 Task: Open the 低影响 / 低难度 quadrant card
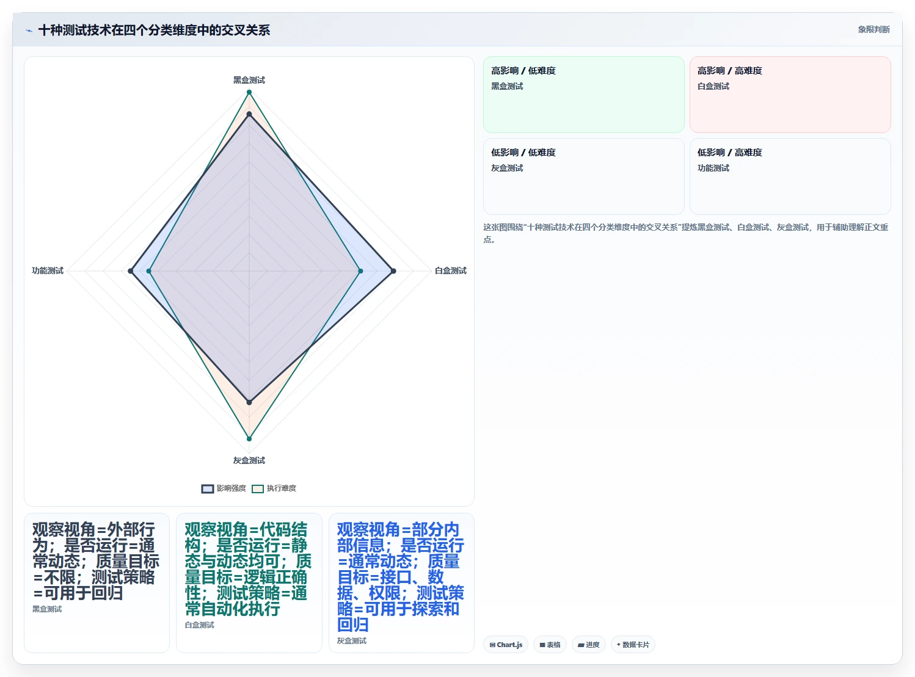point(583,176)
